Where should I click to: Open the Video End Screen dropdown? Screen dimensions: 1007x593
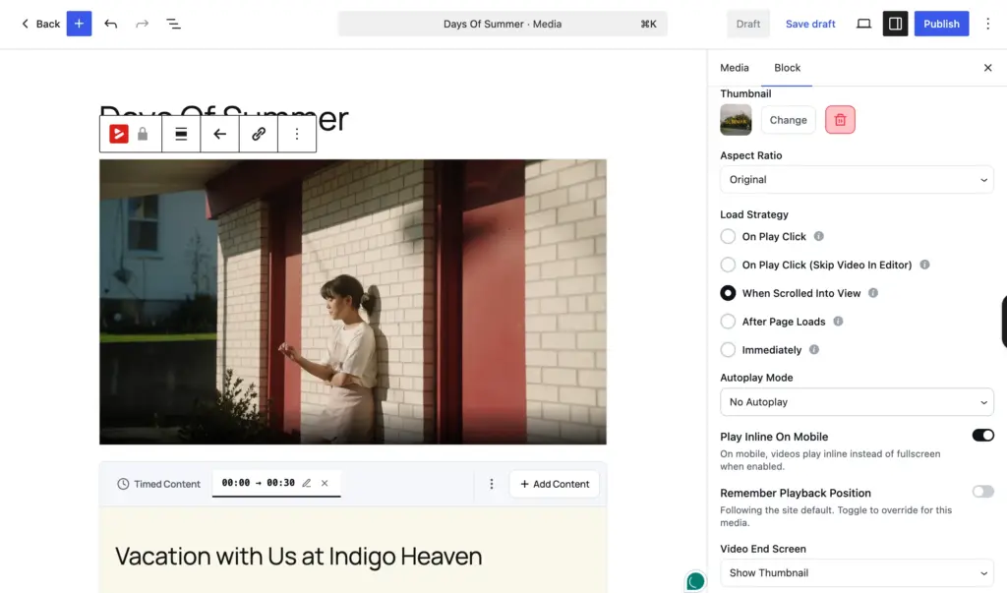pyautogui.click(x=857, y=572)
